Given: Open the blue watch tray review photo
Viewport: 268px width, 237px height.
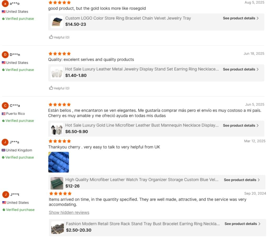Looking at the screenshot, I should click(59, 162).
